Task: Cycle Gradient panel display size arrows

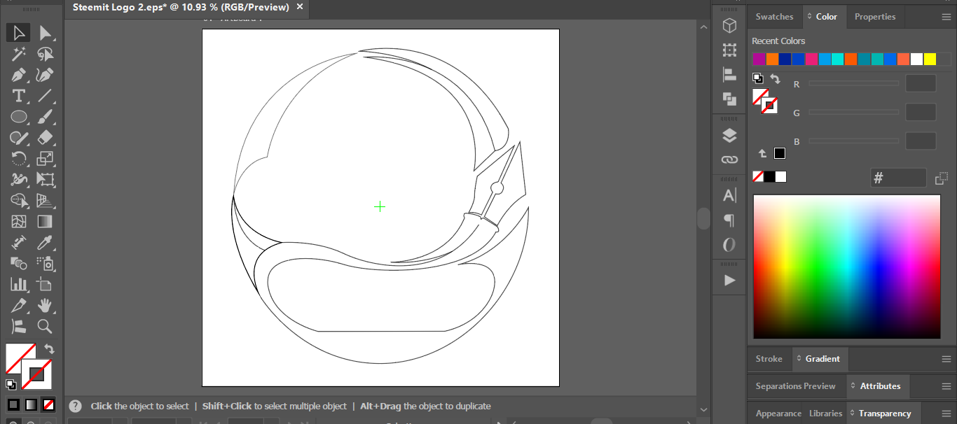Action: click(799, 359)
